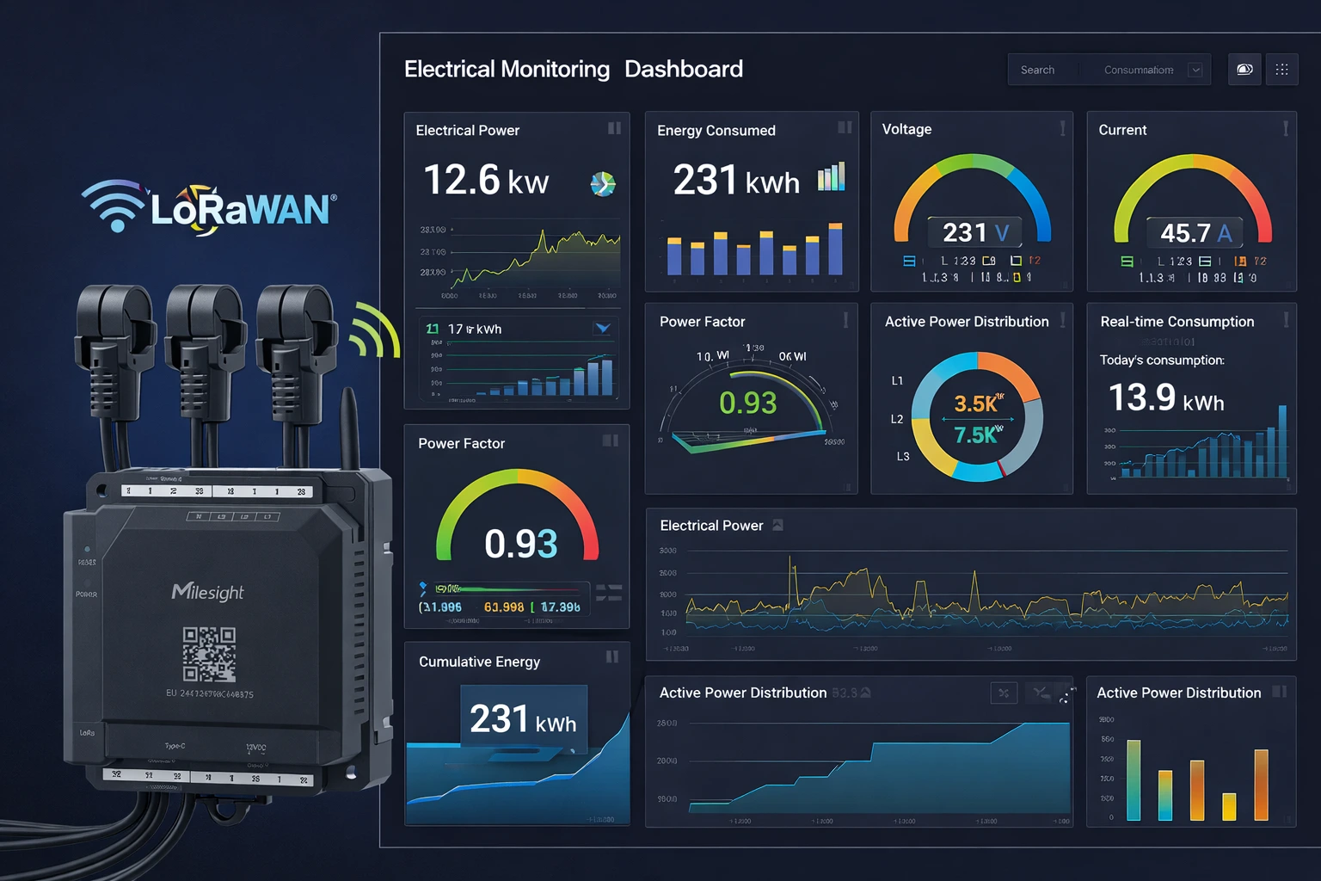The image size is (1321, 881).
Task: Open options on the Voltage card
Action: (1063, 128)
